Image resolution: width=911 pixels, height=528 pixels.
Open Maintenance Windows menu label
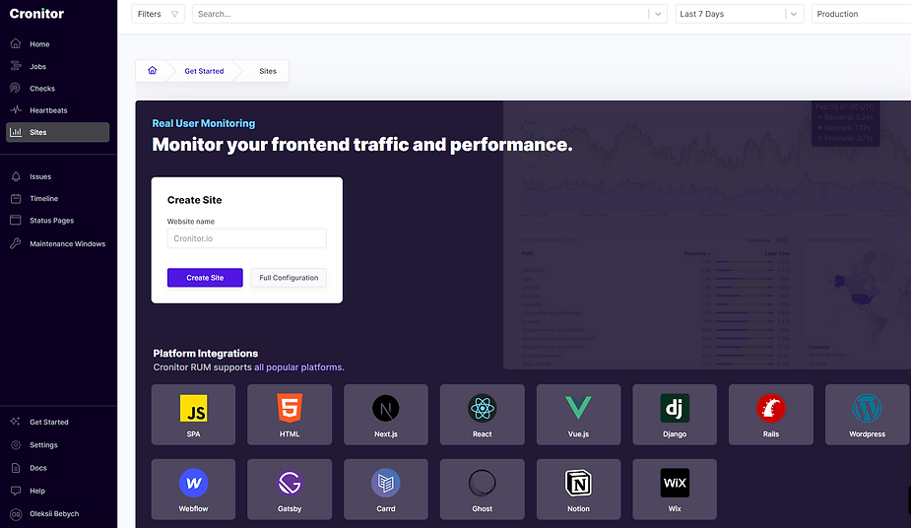[x=67, y=243]
